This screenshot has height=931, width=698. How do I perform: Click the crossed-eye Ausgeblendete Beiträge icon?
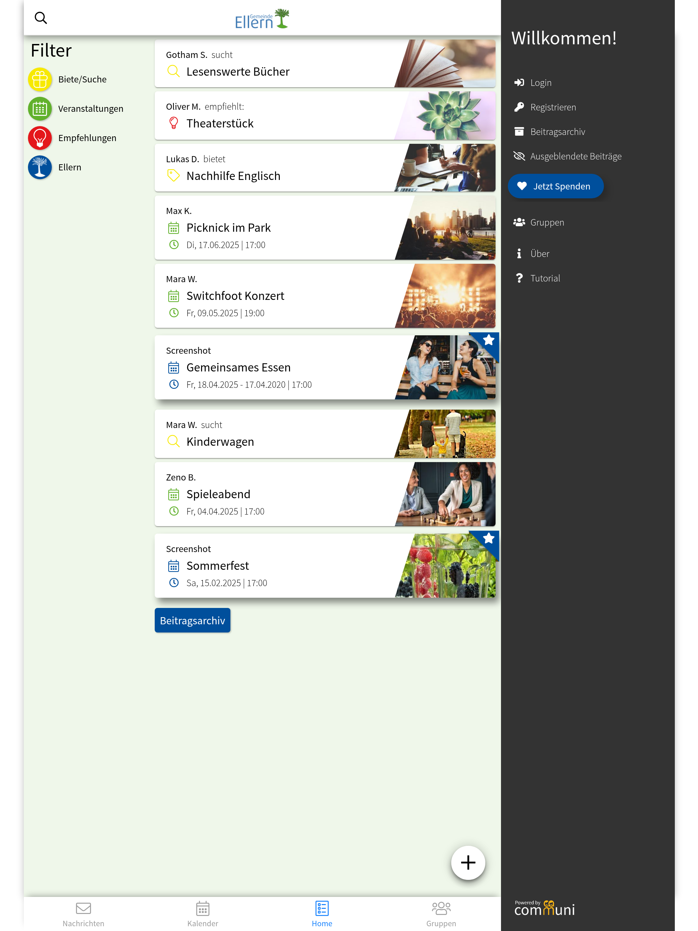pos(519,156)
